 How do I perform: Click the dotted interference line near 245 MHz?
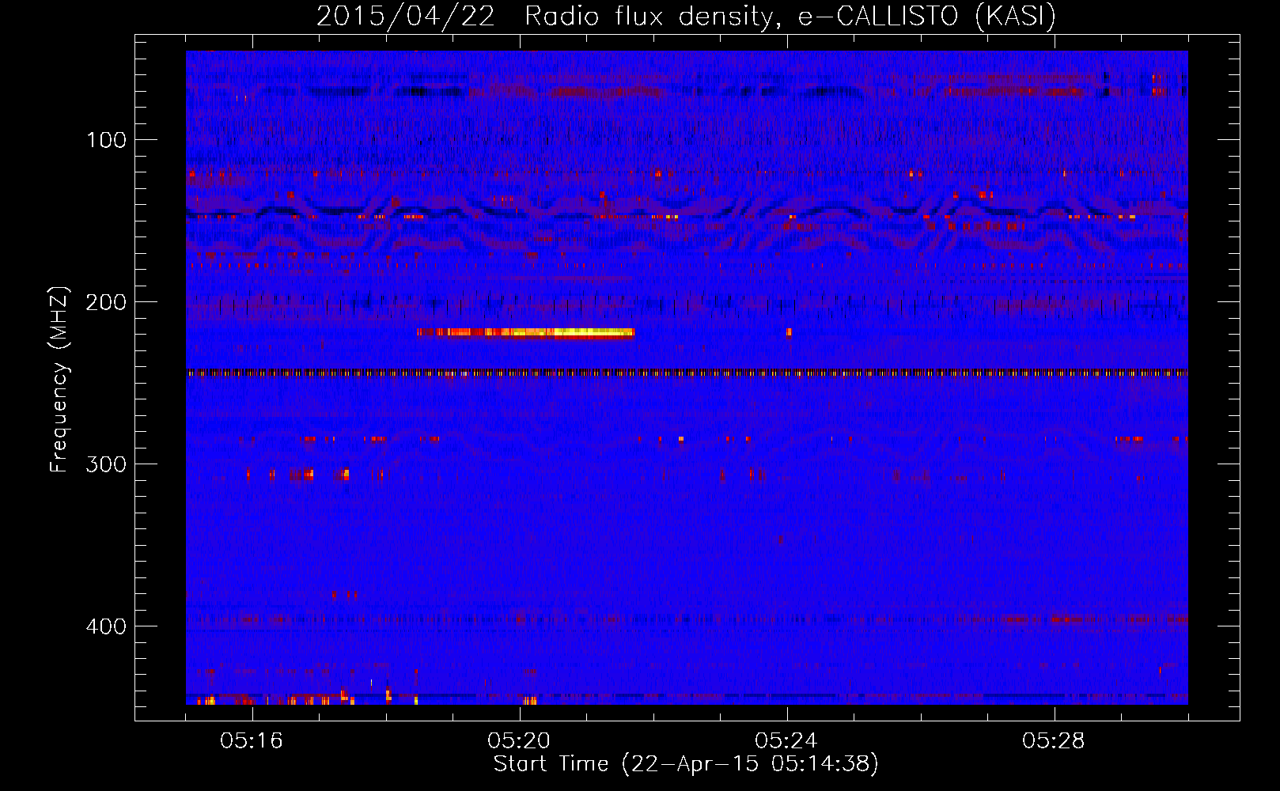[687, 373]
